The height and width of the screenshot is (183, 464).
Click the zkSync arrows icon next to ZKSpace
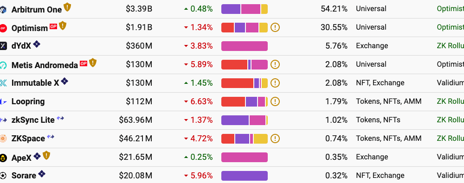click(x=51, y=137)
